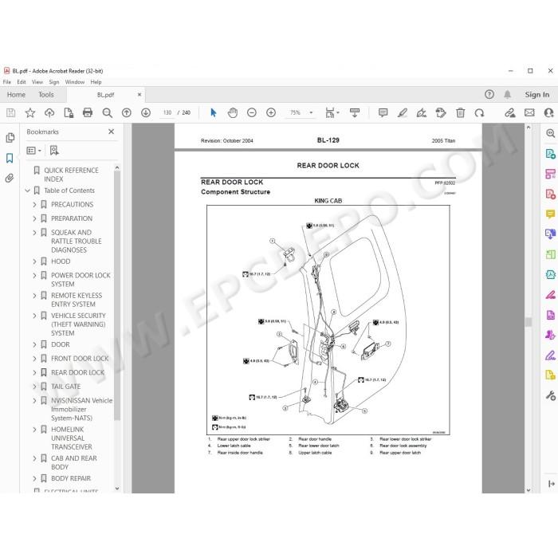Go to previous page arrow

point(126,113)
